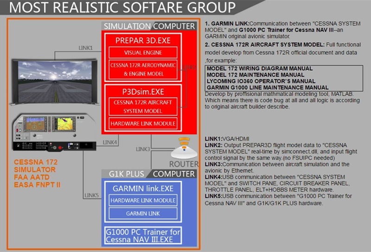Screen dimensions: 371x252
Task: Click the FAA AATD text
Action: point(32,177)
